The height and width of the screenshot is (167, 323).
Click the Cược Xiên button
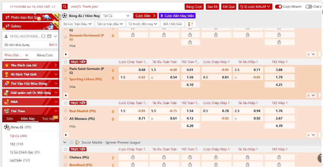(x=145, y=16)
